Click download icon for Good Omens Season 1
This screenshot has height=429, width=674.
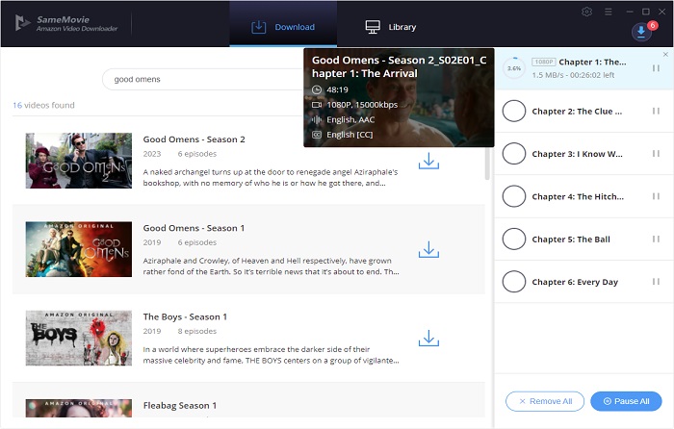428,250
